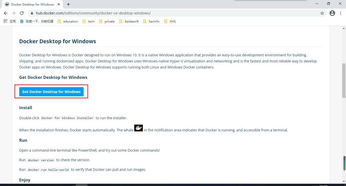Open the education bookmarks folder
The height and width of the screenshot is (186, 346).
click(x=68, y=21)
